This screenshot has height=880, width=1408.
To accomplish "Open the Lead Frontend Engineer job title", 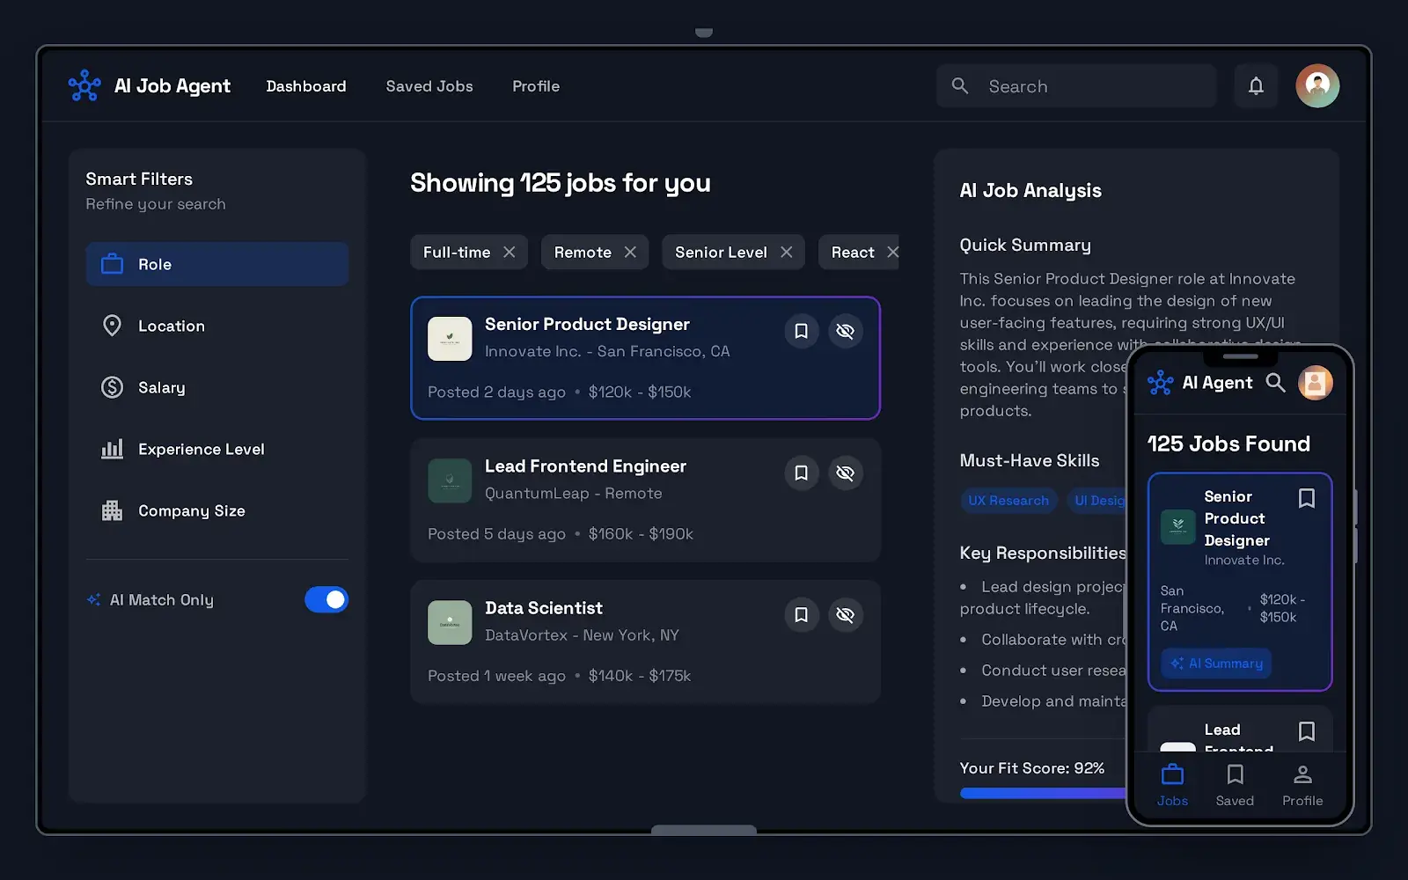I will click(x=585, y=466).
